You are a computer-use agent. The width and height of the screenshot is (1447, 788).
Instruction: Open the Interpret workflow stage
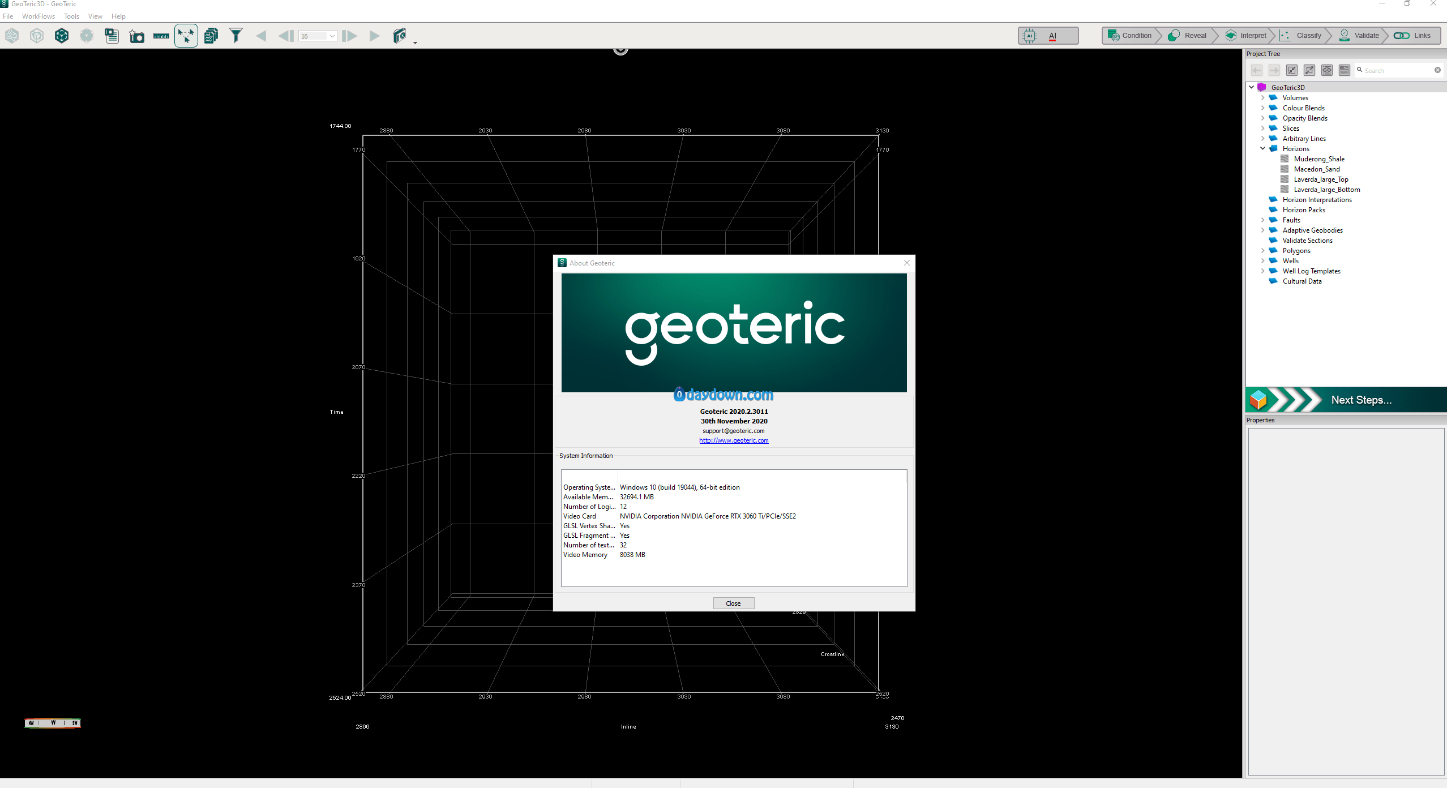point(1246,36)
